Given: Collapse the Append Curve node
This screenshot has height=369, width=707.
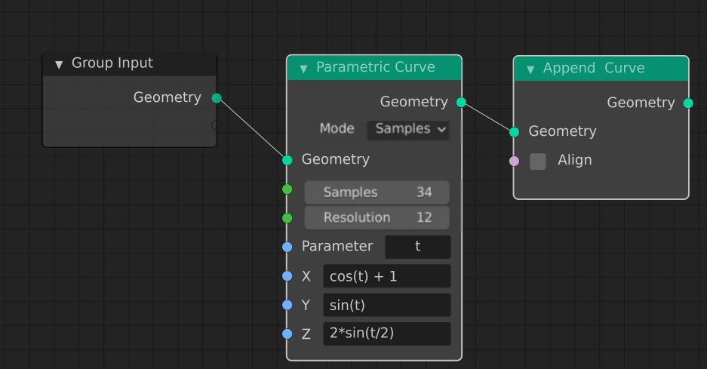Looking at the screenshot, I should click(x=530, y=69).
